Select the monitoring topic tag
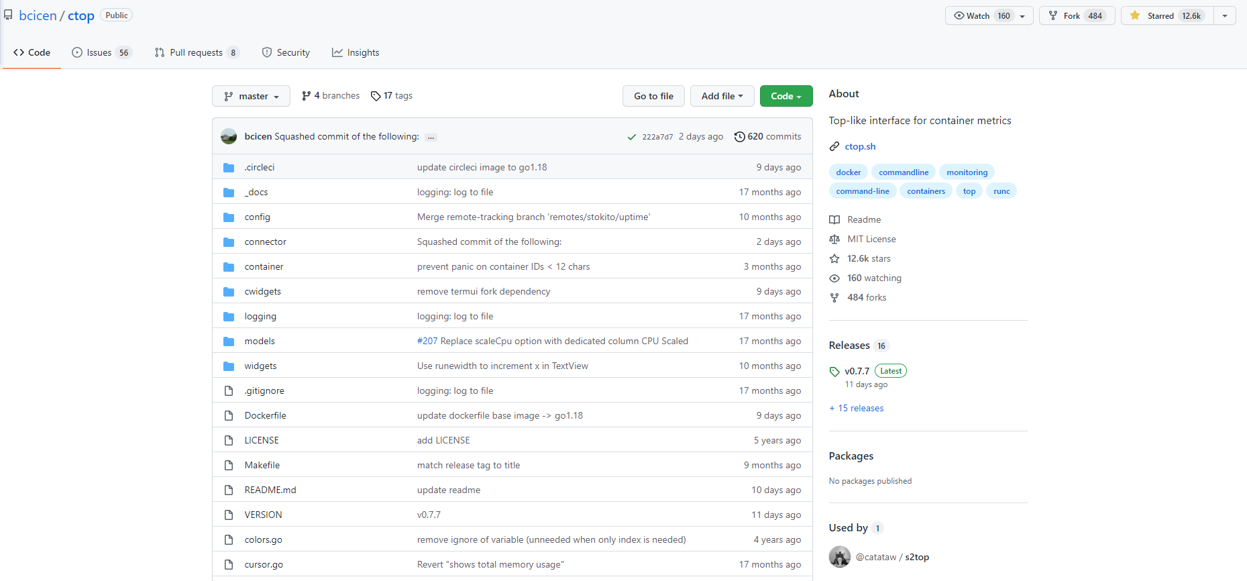The width and height of the screenshot is (1247, 581). 967,172
